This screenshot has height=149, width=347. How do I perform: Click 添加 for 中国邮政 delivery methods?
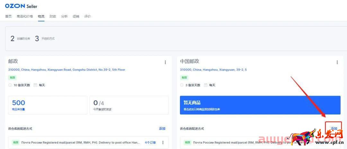click(334, 129)
